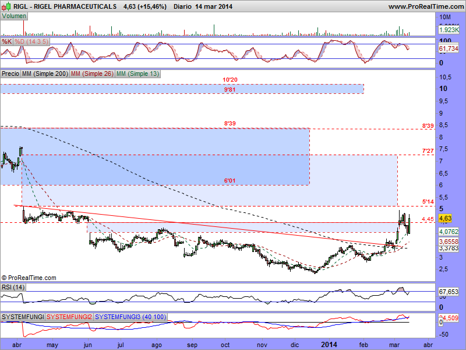Click the Precio panel label
The image size is (466, 350).
[x=10, y=73]
